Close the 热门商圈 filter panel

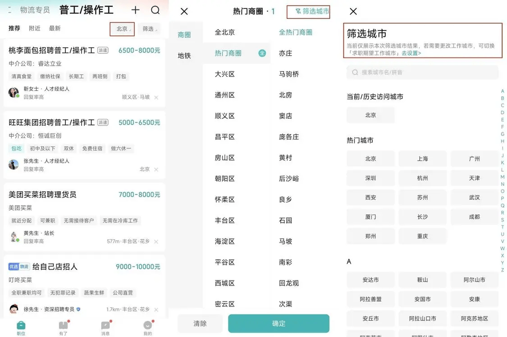click(x=184, y=11)
